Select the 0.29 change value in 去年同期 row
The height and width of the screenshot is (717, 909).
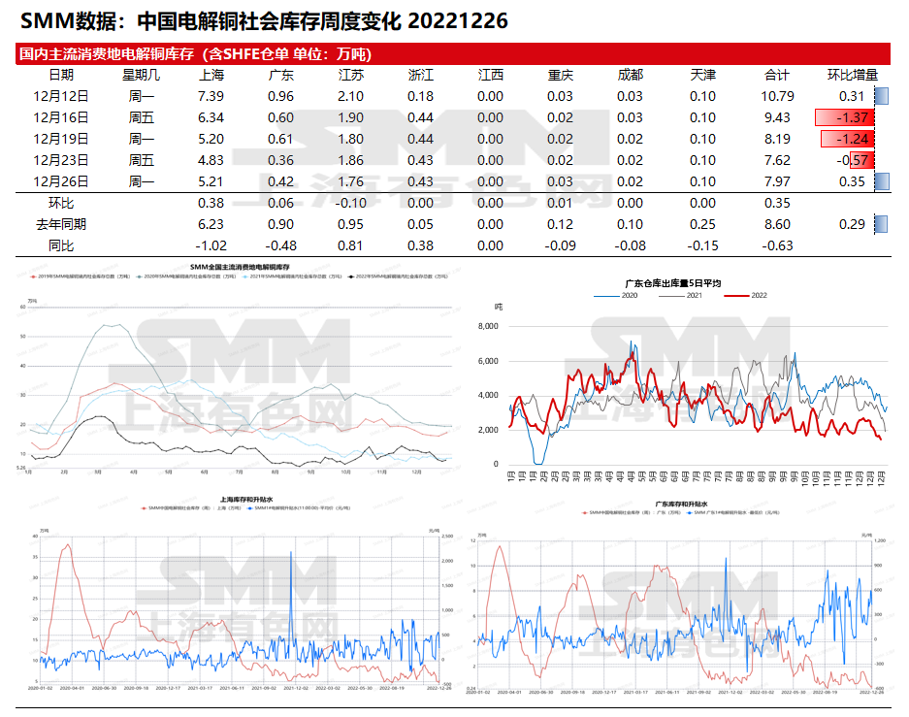pyautogui.click(x=852, y=225)
